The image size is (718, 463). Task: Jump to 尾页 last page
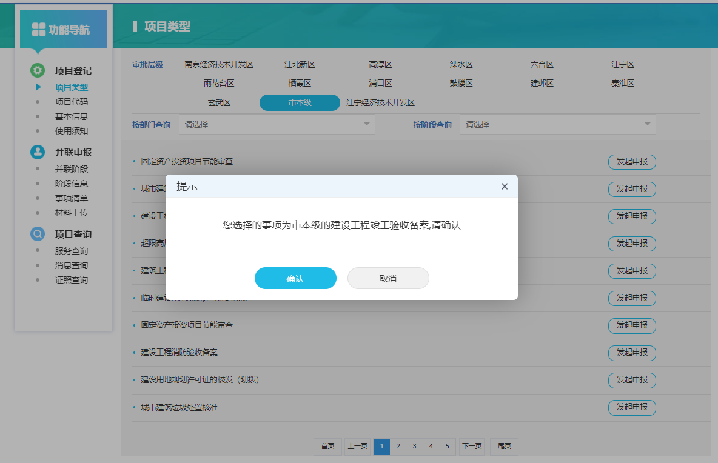[x=504, y=446]
